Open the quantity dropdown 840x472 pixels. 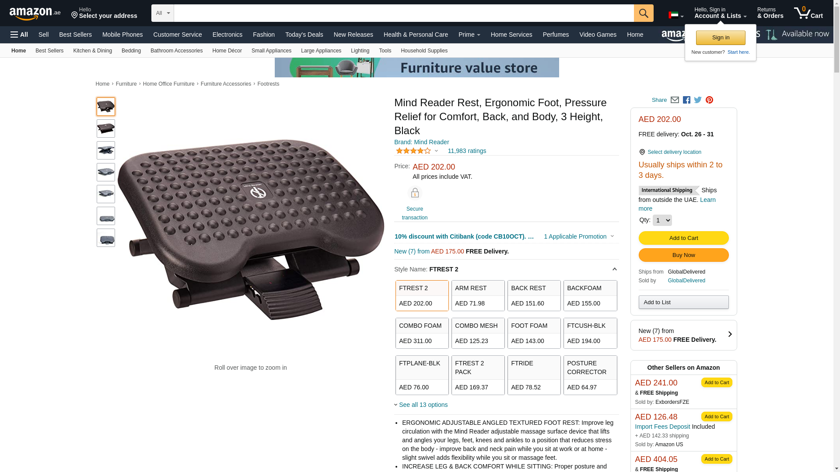[x=662, y=220]
